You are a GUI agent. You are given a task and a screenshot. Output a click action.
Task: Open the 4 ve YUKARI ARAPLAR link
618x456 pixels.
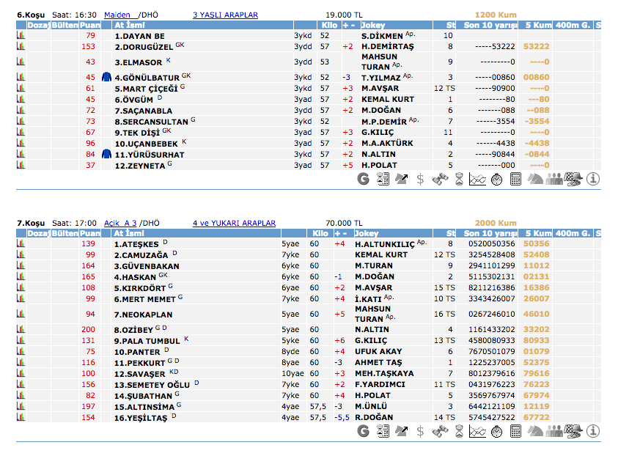click(x=234, y=223)
